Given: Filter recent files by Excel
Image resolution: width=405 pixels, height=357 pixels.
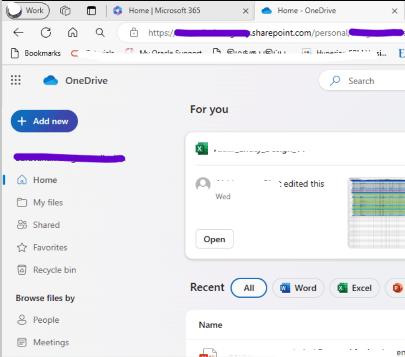Looking at the screenshot, I should tap(354, 288).
